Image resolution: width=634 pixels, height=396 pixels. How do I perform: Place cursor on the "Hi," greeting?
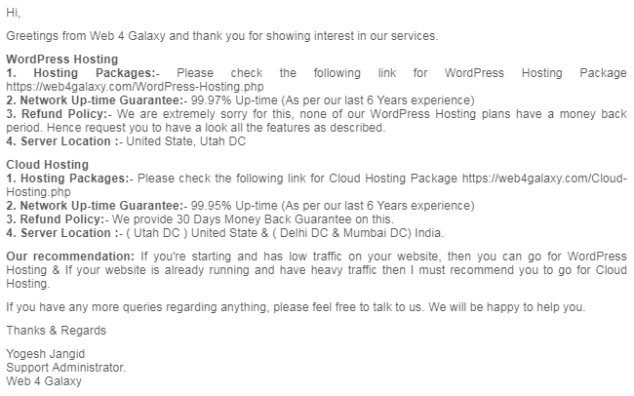tap(13, 13)
